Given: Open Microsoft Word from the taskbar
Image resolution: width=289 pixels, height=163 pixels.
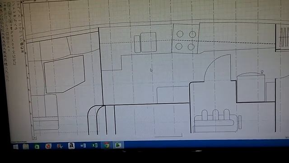Looking at the screenshot, I should [83, 146].
